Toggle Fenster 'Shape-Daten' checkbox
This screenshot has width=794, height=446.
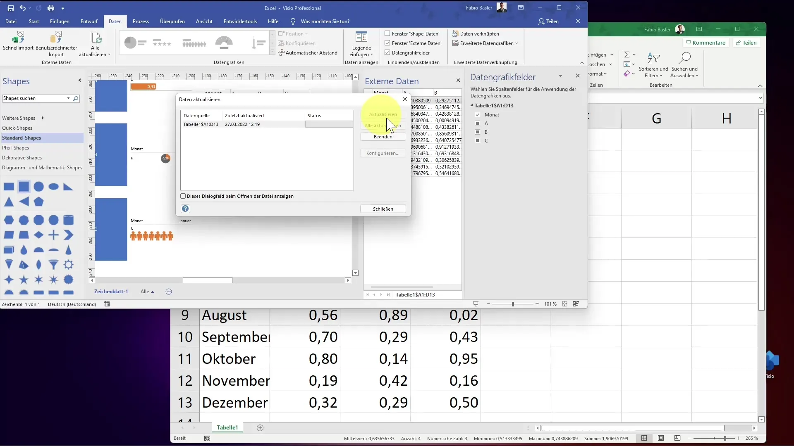coord(387,34)
